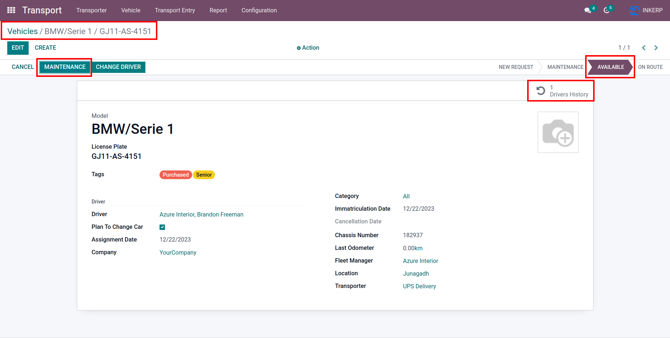Viewport: 670px width, 338px height.
Task: Click the CHANGE DRIVER button
Action: pyautogui.click(x=118, y=67)
